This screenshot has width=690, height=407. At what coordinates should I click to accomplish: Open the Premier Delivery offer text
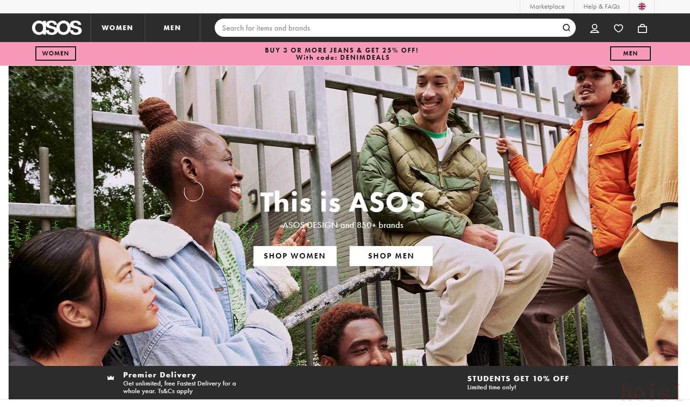pos(179,383)
